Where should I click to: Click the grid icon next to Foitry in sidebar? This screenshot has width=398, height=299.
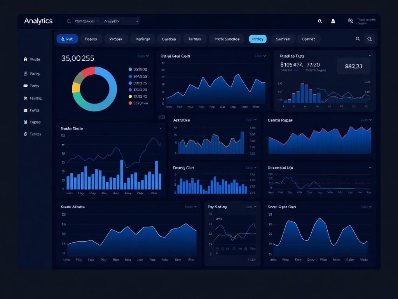[25, 74]
